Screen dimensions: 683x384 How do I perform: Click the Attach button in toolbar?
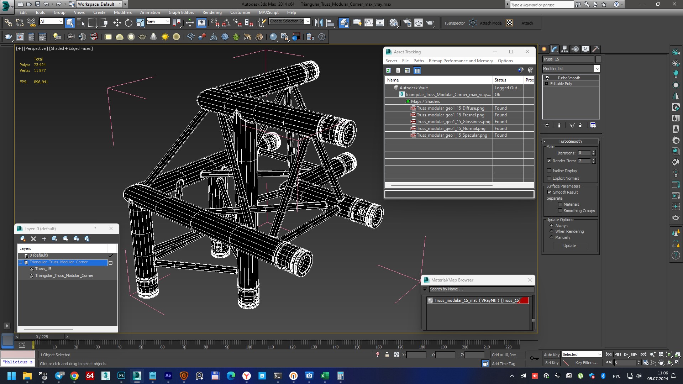[527, 23]
